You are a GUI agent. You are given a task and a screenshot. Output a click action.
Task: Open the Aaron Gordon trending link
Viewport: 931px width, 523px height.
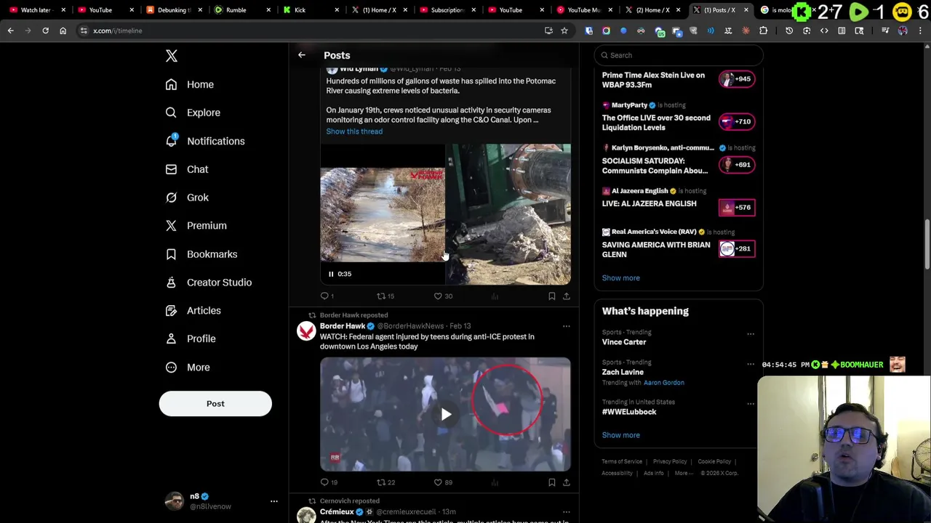click(663, 383)
